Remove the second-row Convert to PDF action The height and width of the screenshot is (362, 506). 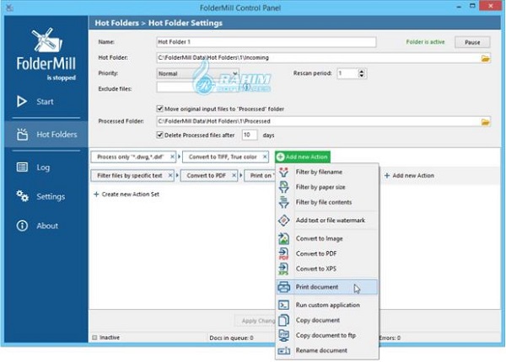[x=234, y=175]
